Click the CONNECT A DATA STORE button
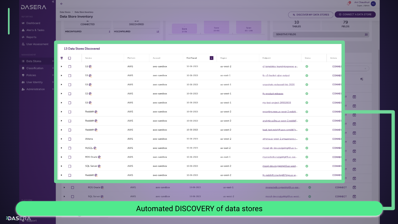398x224 pixels. (355, 14)
